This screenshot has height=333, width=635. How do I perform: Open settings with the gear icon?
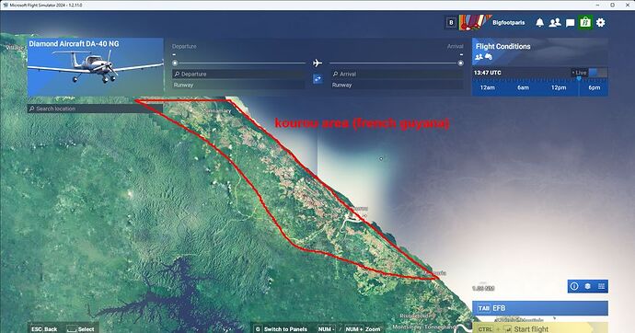tap(601, 23)
